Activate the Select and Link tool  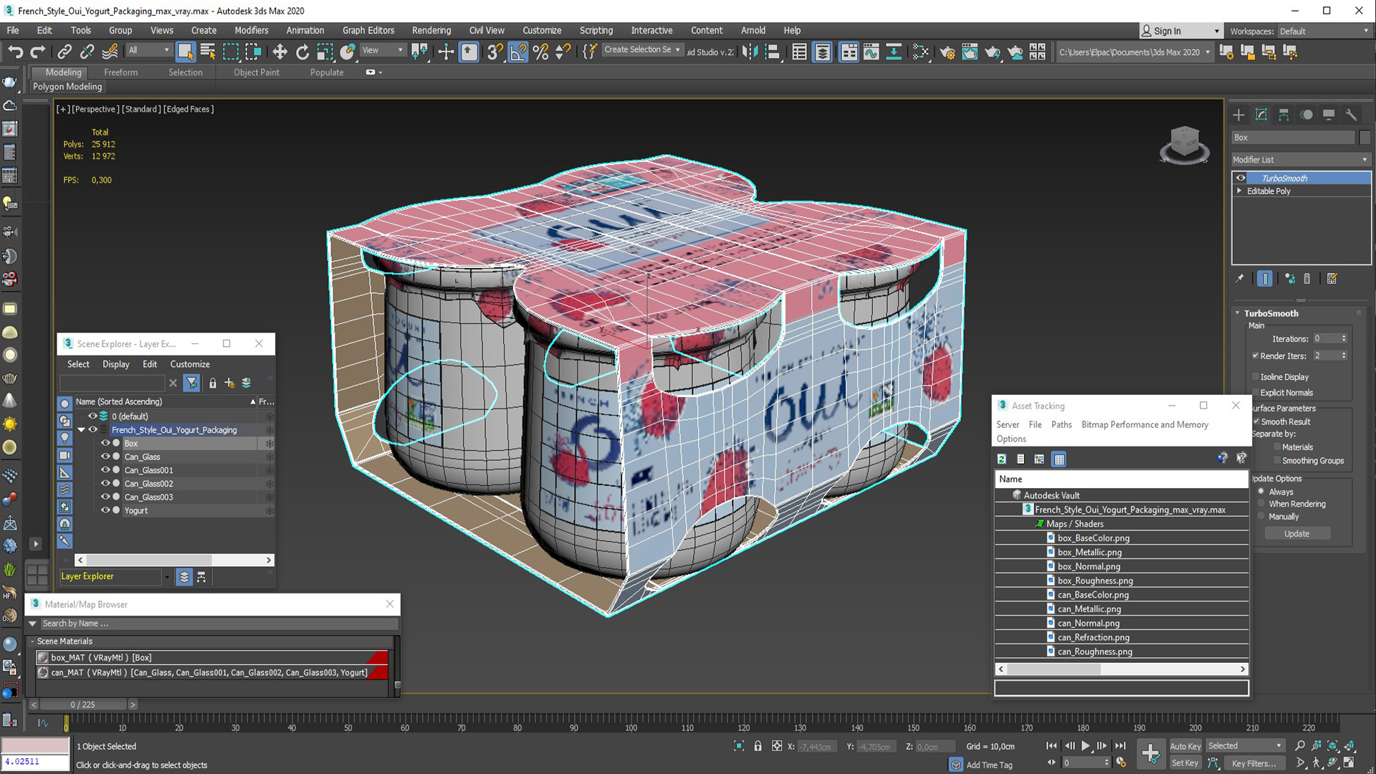tap(64, 52)
